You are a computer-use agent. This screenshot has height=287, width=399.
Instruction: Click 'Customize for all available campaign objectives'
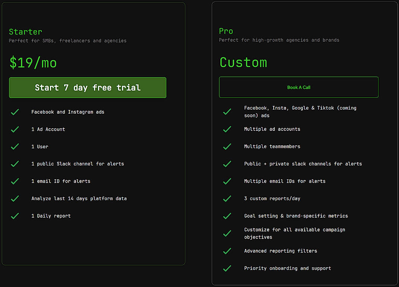295,233
